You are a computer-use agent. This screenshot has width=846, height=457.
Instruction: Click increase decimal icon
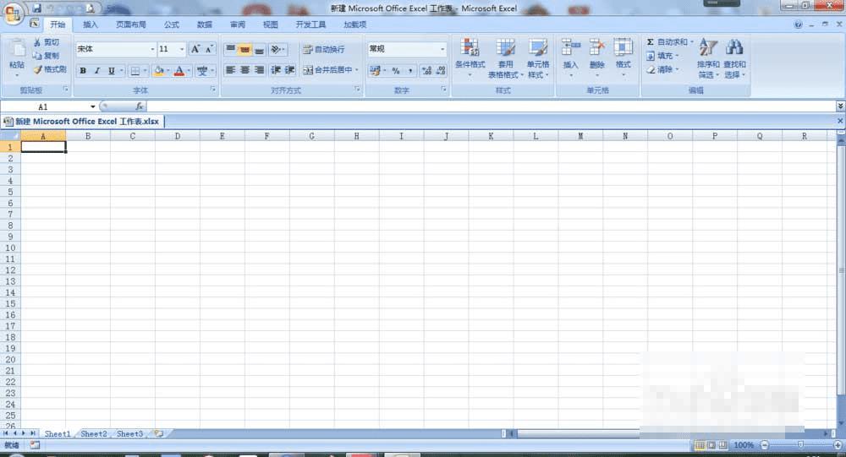pos(426,71)
